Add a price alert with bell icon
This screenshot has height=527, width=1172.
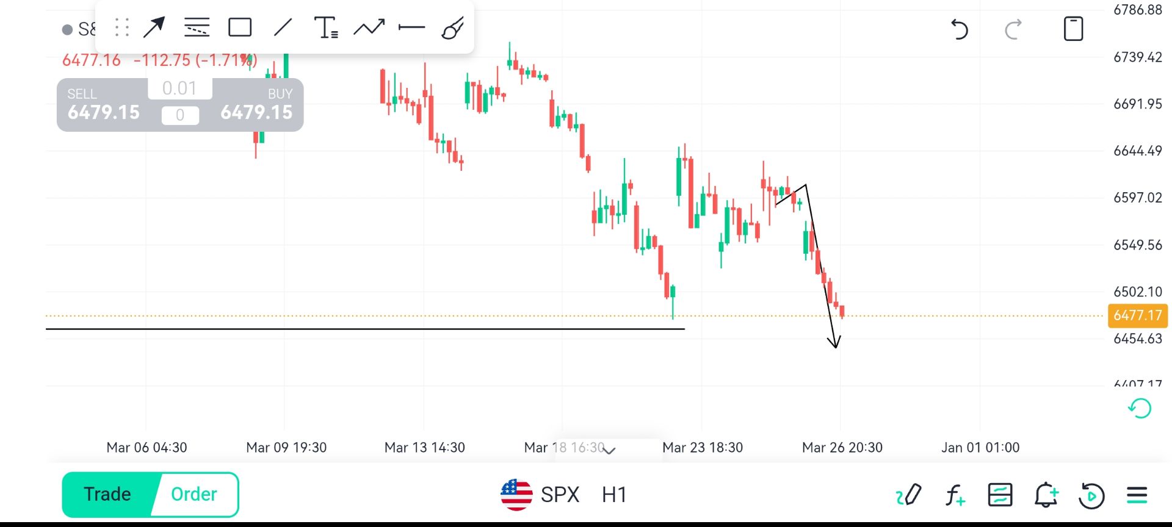(x=1046, y=495)
